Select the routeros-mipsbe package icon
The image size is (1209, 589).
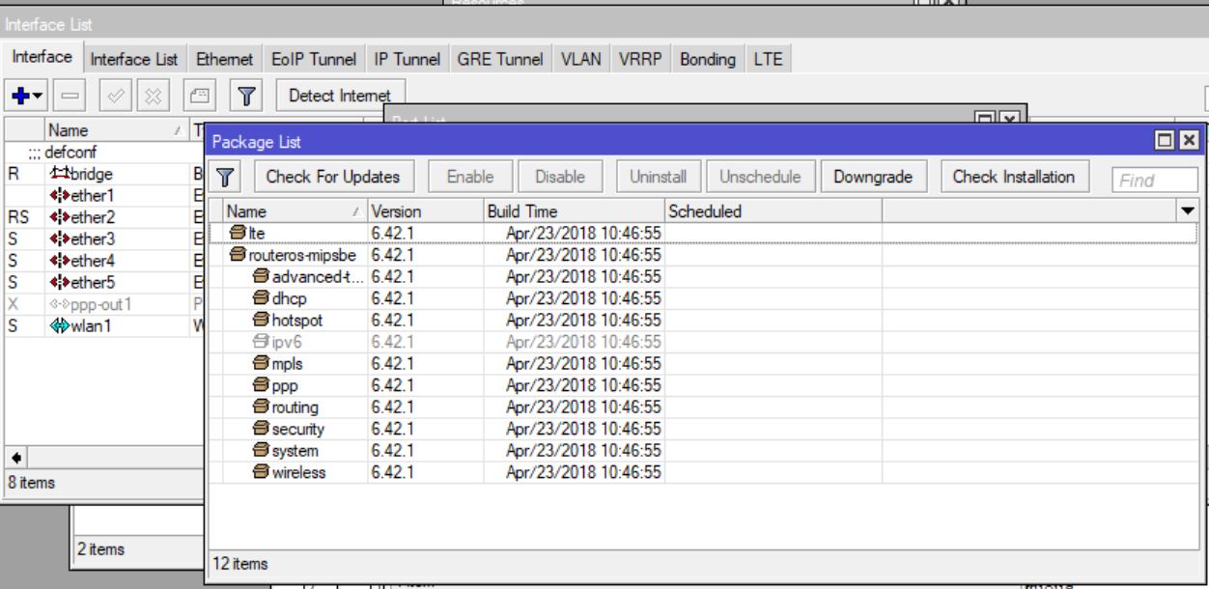coord(239,255)
